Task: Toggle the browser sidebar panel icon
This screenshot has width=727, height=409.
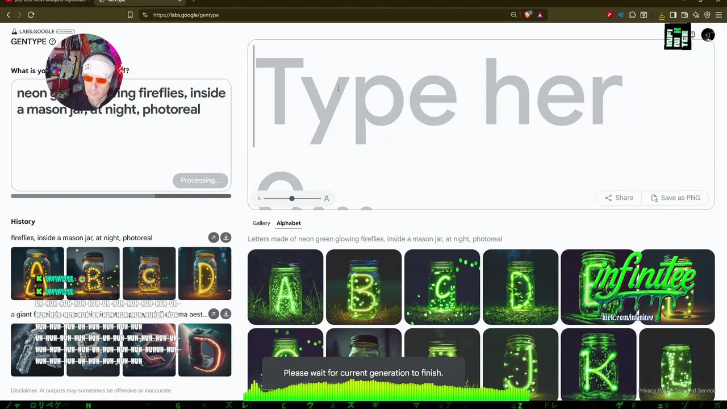Action: pos(673,15)
